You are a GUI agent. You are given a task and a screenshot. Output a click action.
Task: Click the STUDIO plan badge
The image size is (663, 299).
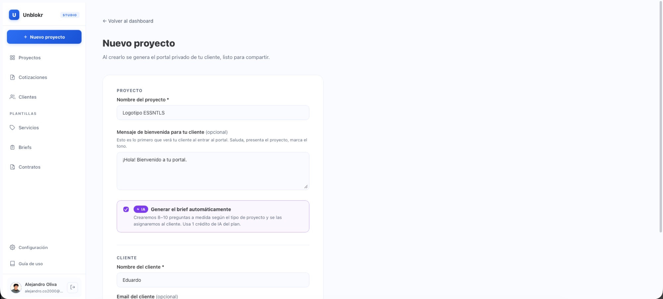pos(70,15)
